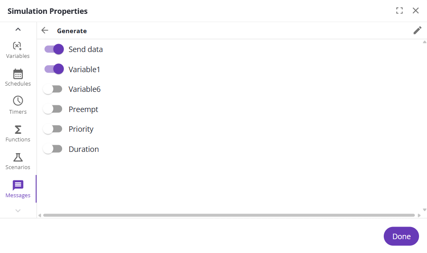This screenshot has height=253, width=427.
Task: Open the Functions sigma icon
Action: (18, 129)
